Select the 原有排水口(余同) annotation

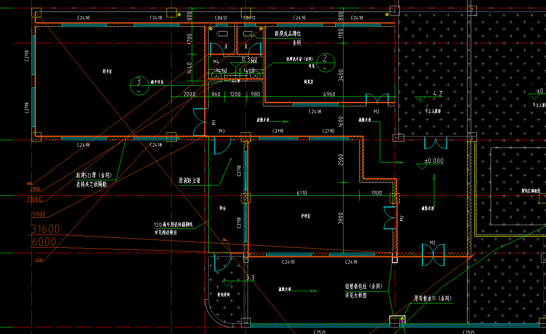434,298
